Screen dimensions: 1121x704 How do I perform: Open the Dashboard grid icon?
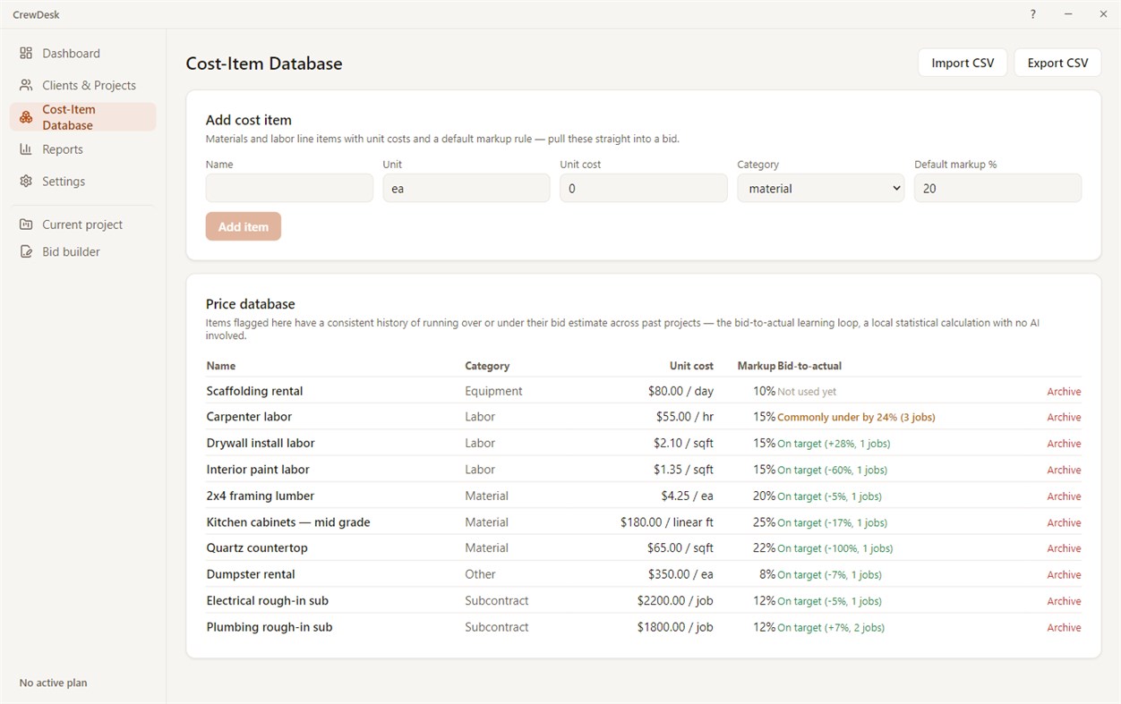point(26,54)
